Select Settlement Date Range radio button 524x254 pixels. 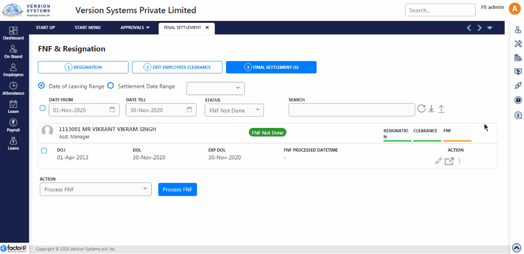(110, 86)
